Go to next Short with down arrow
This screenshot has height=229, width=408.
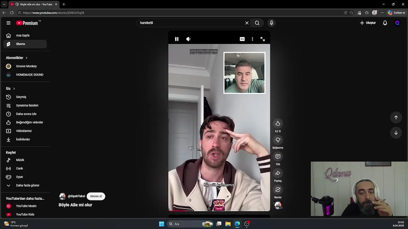[396, 133]
